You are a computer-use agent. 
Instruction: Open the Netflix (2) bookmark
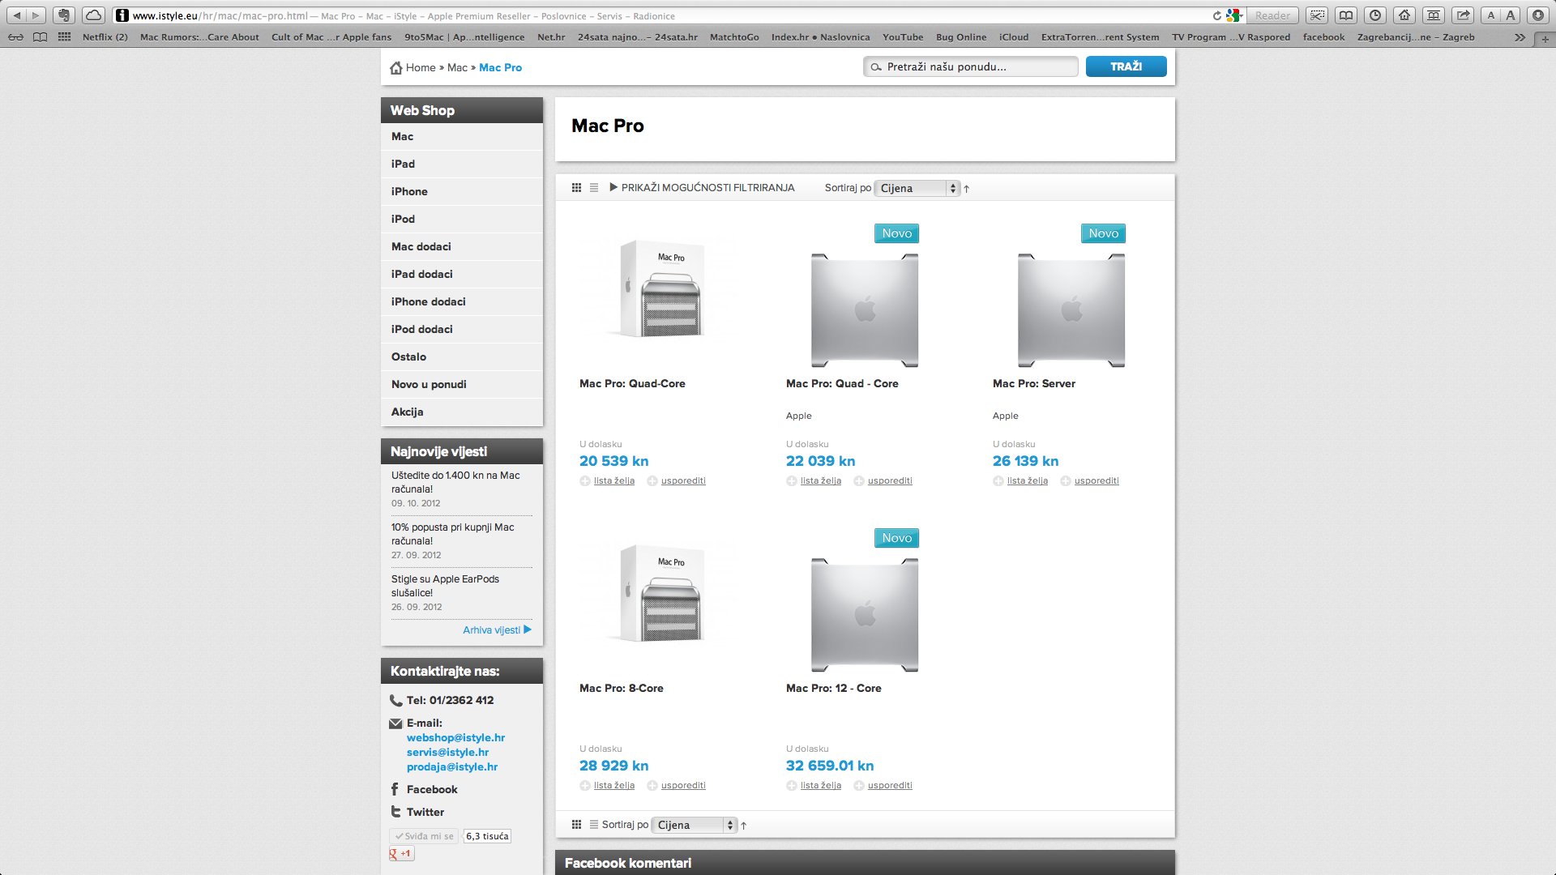pyautogui.click(x=105, y=37)
